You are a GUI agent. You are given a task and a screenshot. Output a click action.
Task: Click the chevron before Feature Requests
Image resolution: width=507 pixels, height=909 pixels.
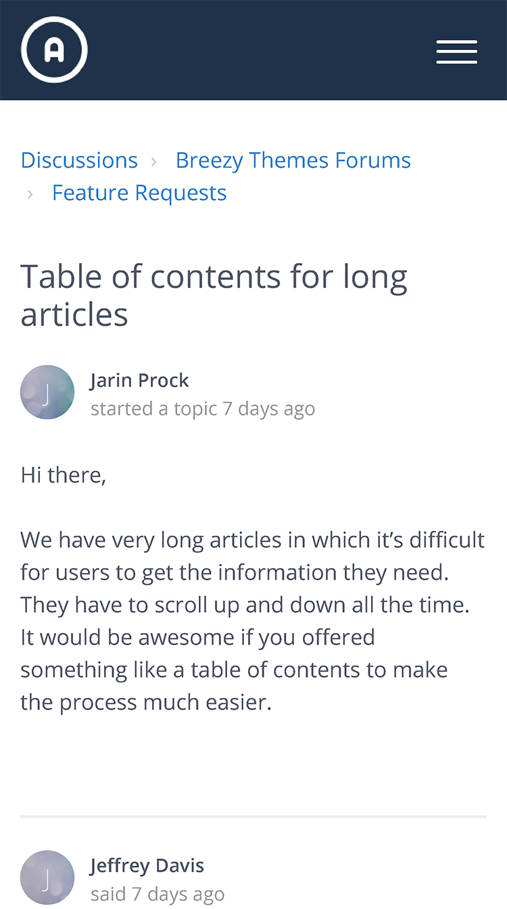tap(30, 194)
